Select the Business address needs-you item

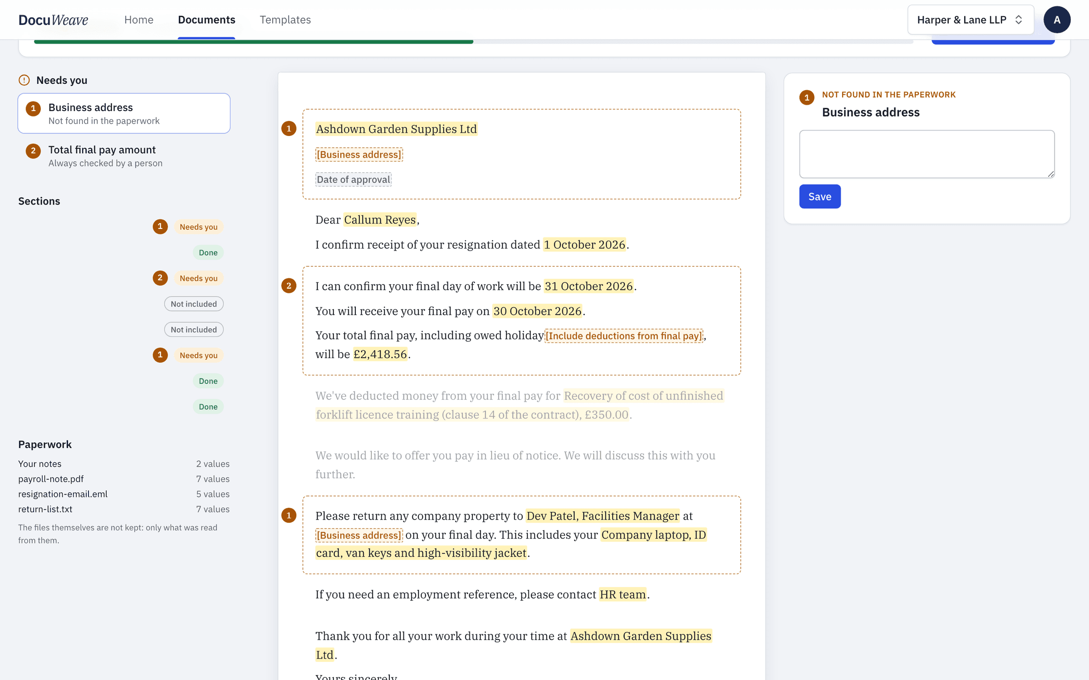pyautogui.click(x=124, y=113)
